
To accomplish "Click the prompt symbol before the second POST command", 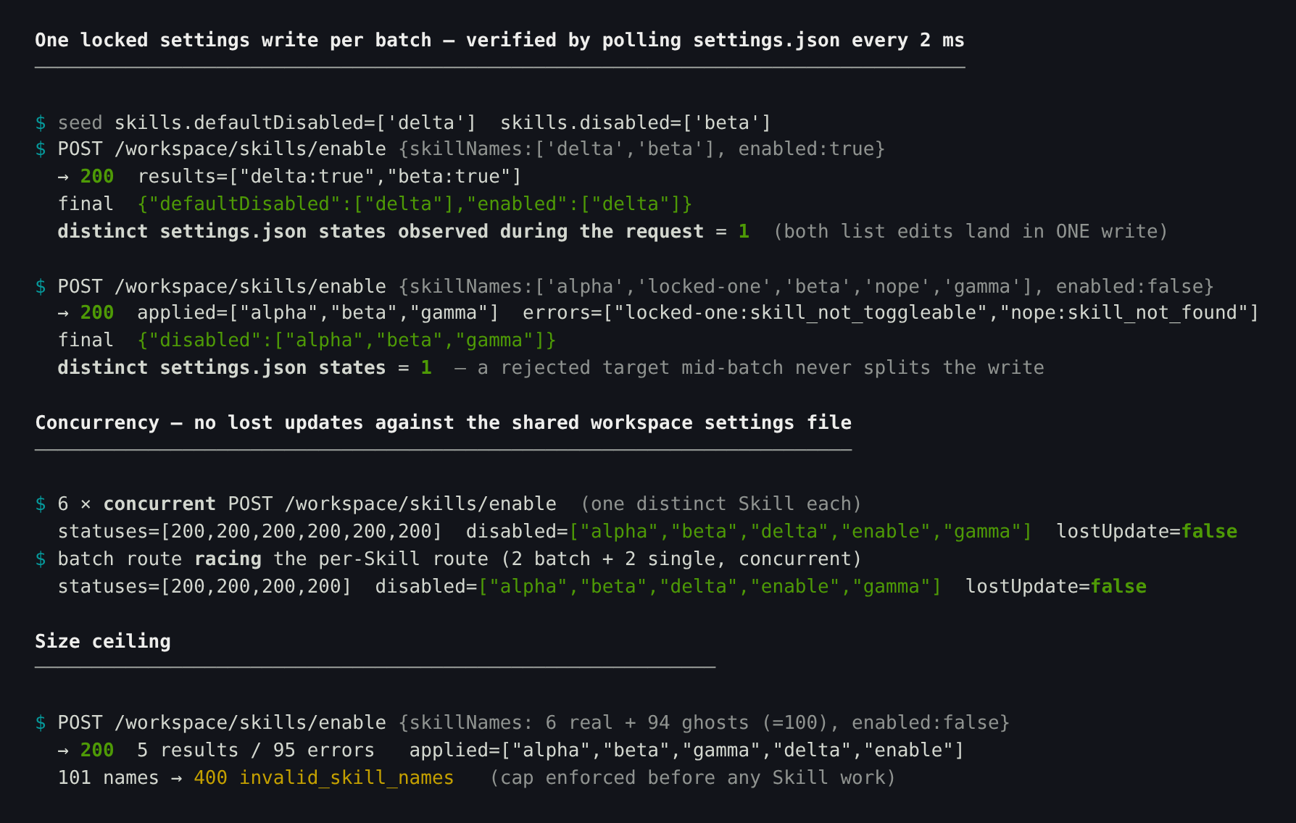I will (41, 286).
